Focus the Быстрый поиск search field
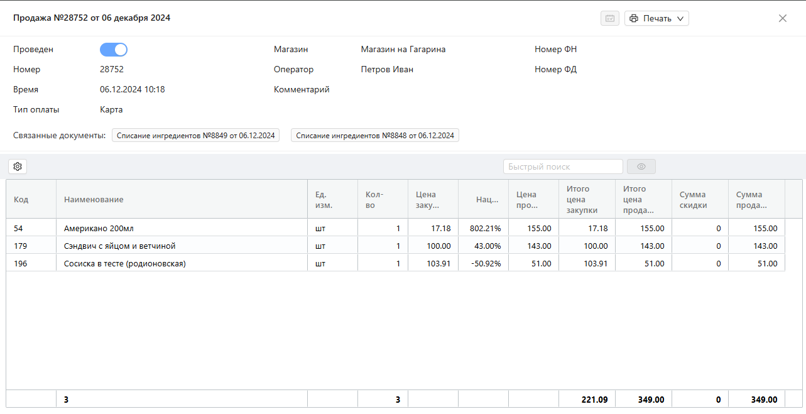Image resolution: width=806 pixels, height=414 pixels. [x=562, y=166]
